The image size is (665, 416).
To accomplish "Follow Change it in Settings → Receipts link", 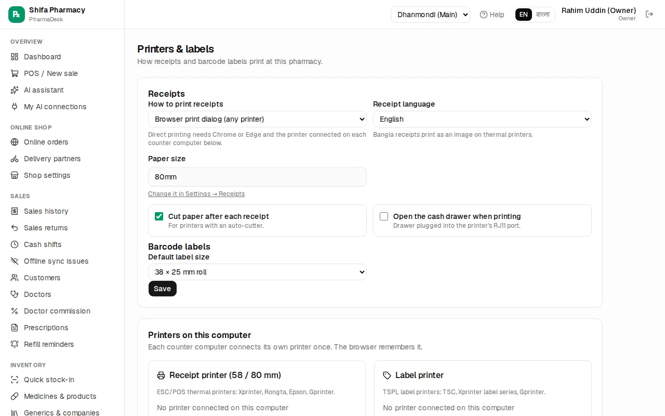I will point(196,194).
